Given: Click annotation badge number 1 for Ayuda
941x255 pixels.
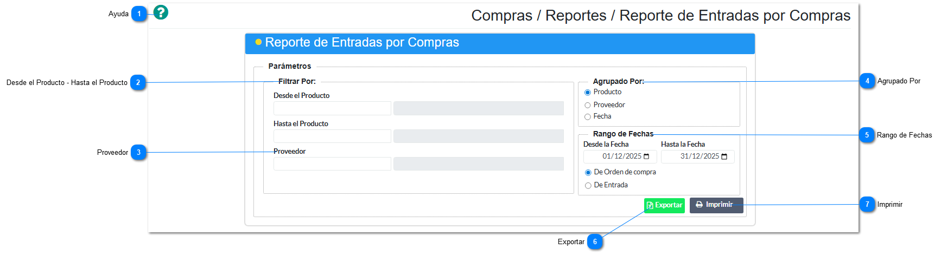Looking at the screenshot, I should (139, 14).
